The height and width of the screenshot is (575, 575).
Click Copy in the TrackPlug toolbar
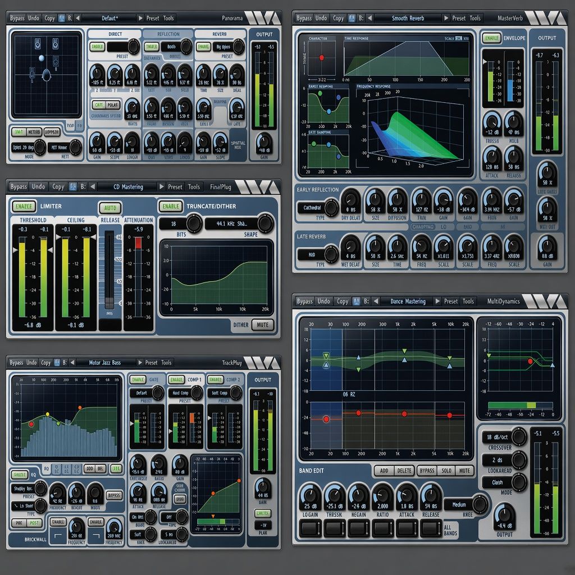(x=46, y=363)
